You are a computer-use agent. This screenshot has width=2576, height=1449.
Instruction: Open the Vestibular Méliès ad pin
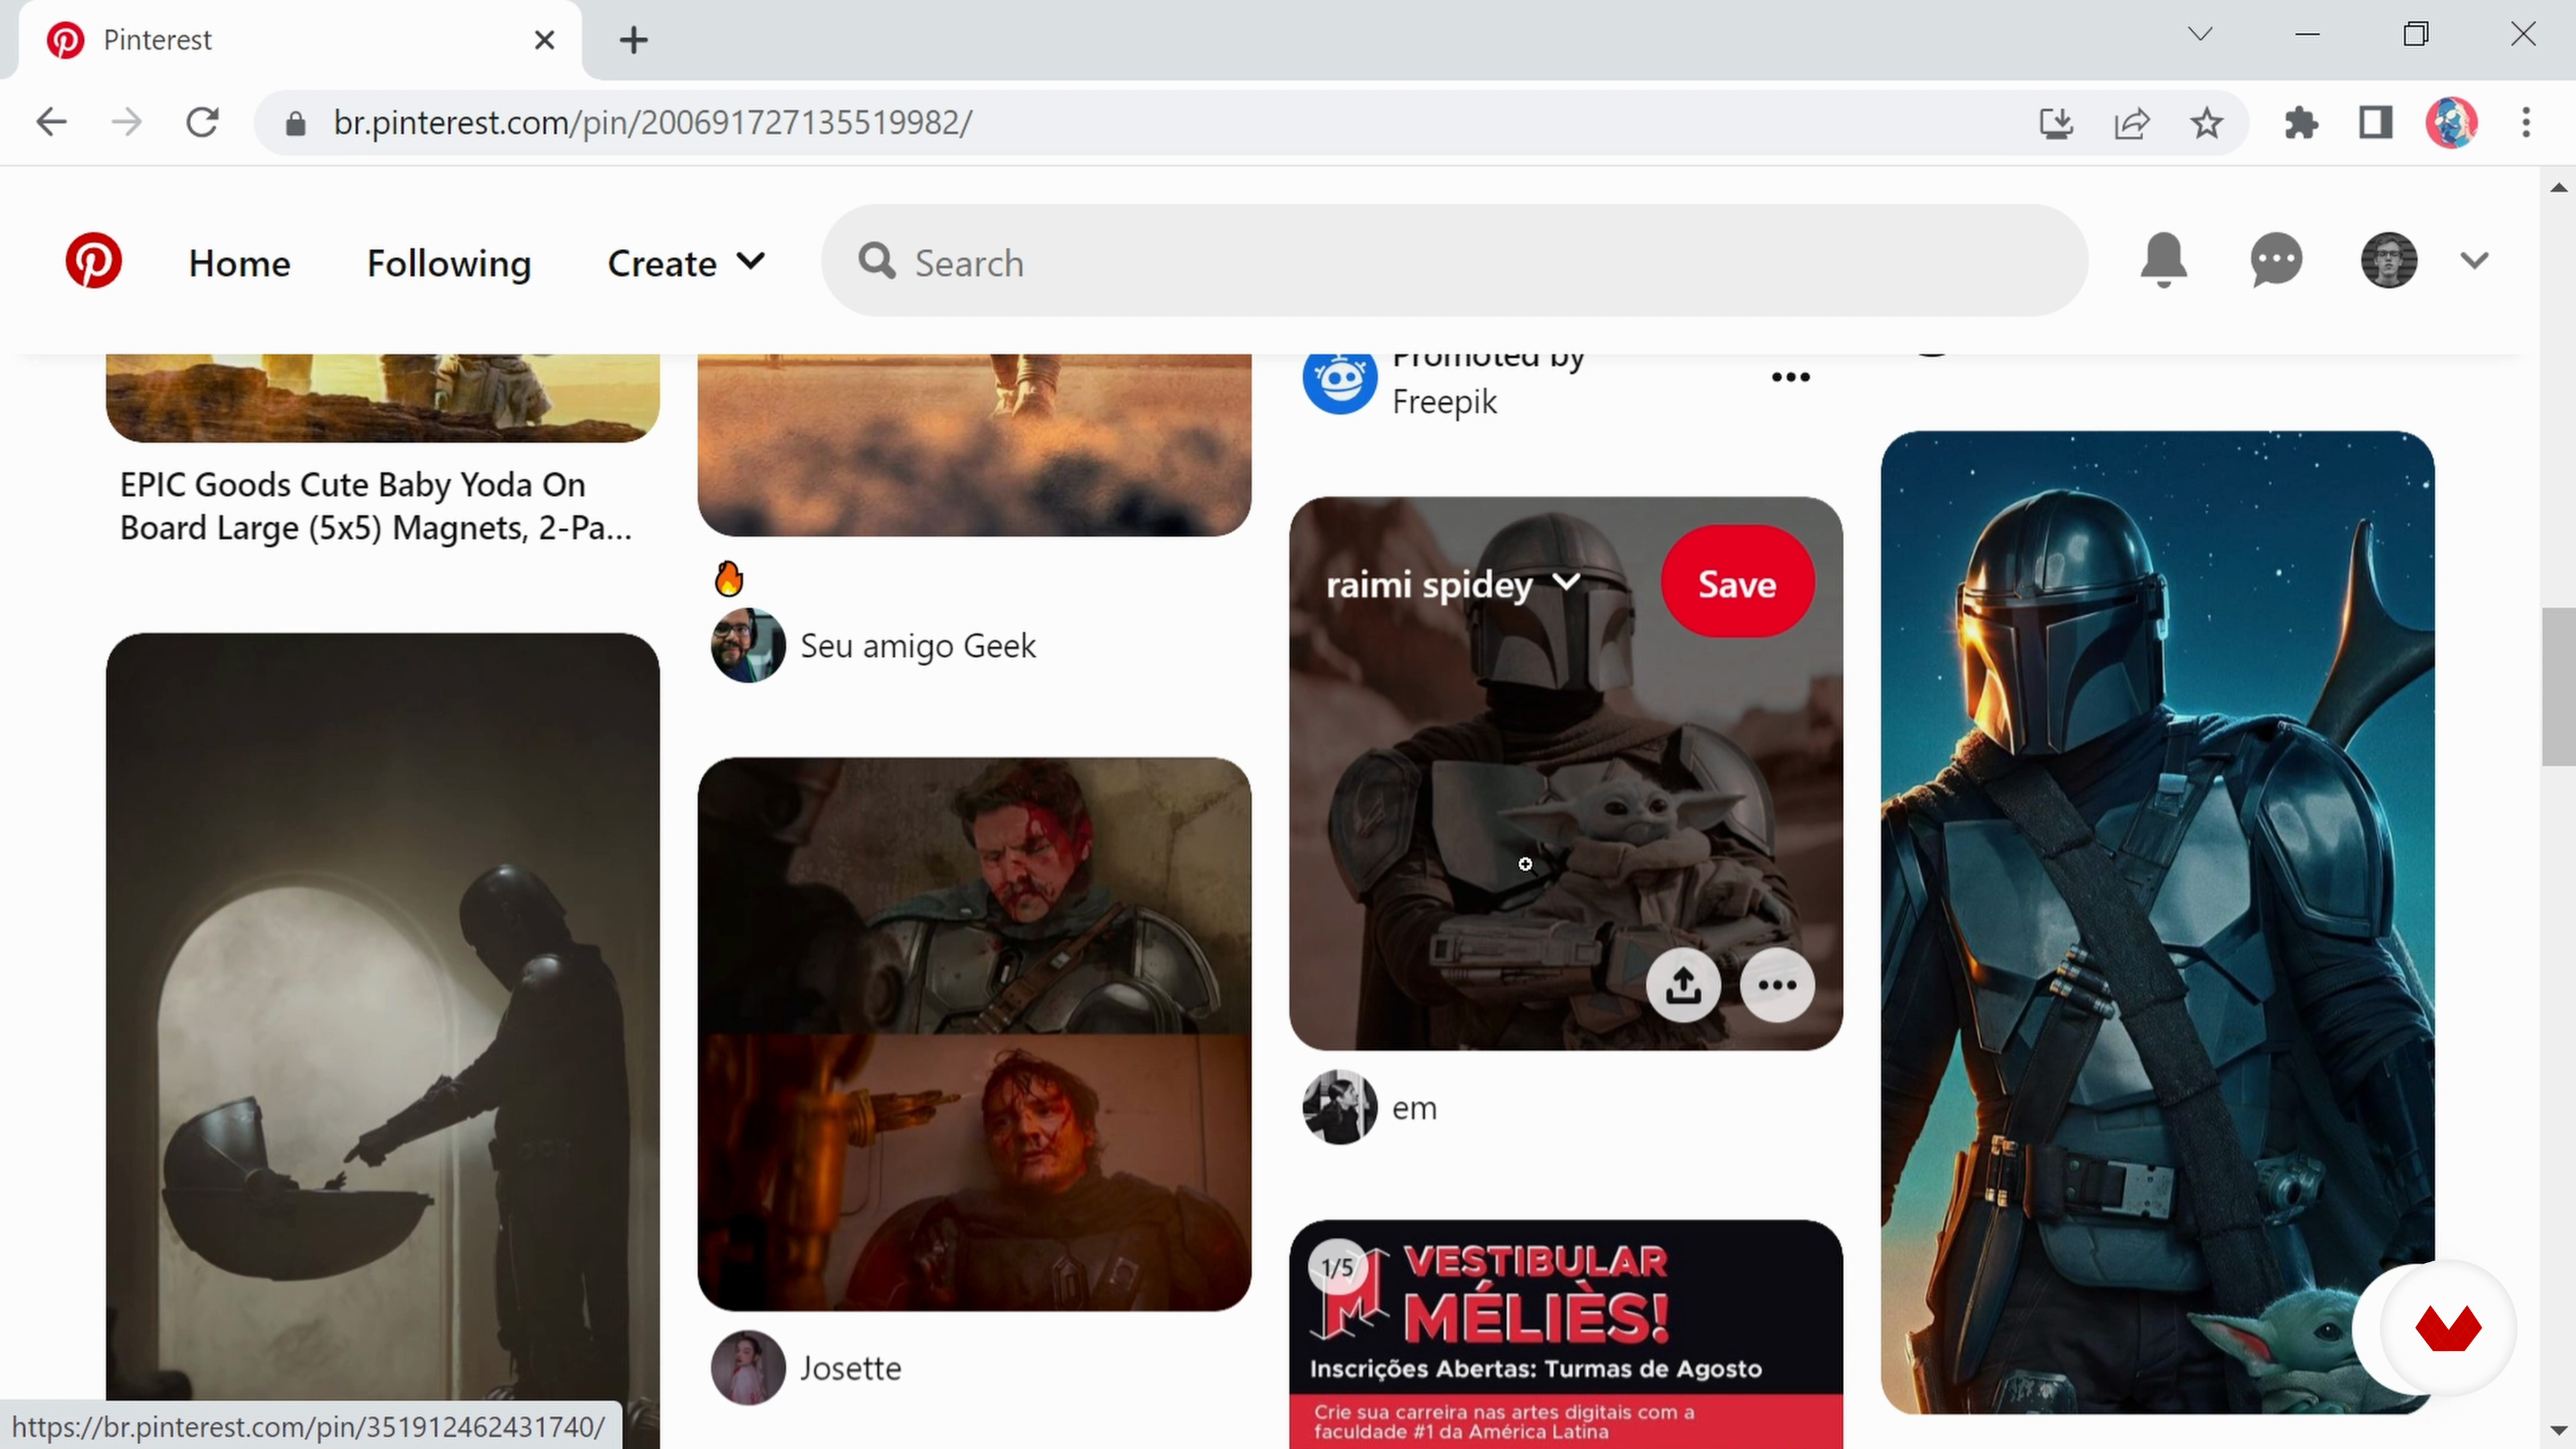pos(1565,1334)
